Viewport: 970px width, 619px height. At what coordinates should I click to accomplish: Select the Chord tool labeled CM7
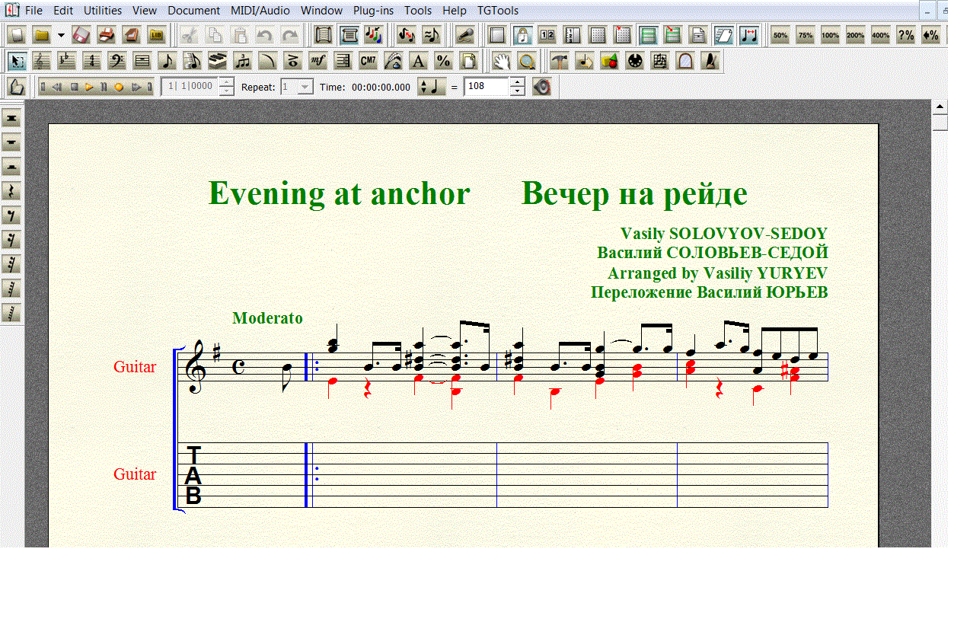368,61
